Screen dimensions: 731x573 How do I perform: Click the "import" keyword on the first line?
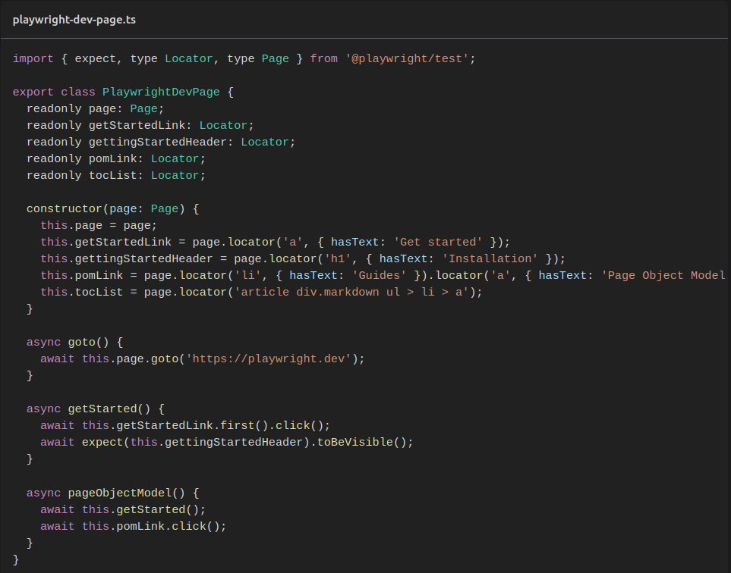[33, 58]
